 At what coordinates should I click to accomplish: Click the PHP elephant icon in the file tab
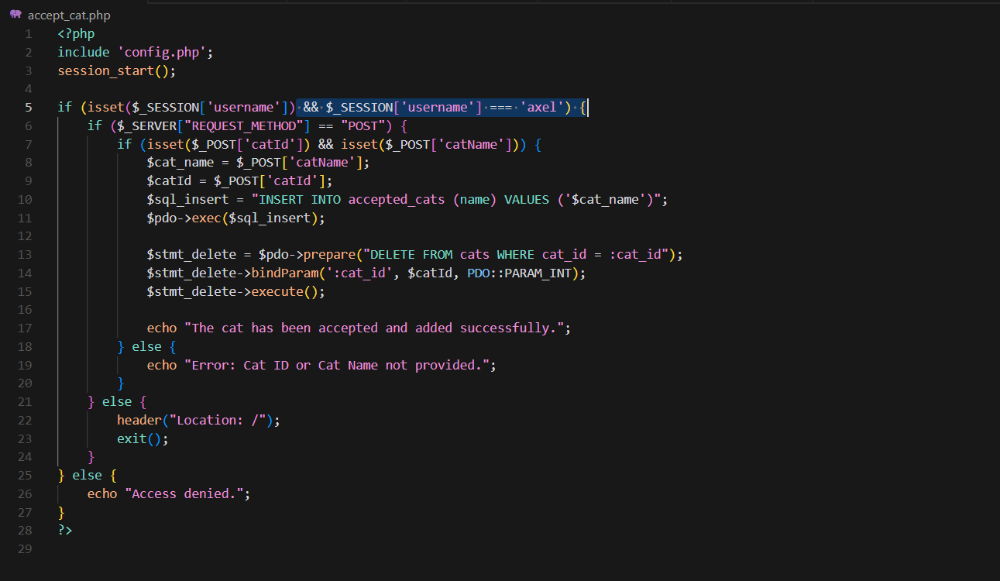15,14
